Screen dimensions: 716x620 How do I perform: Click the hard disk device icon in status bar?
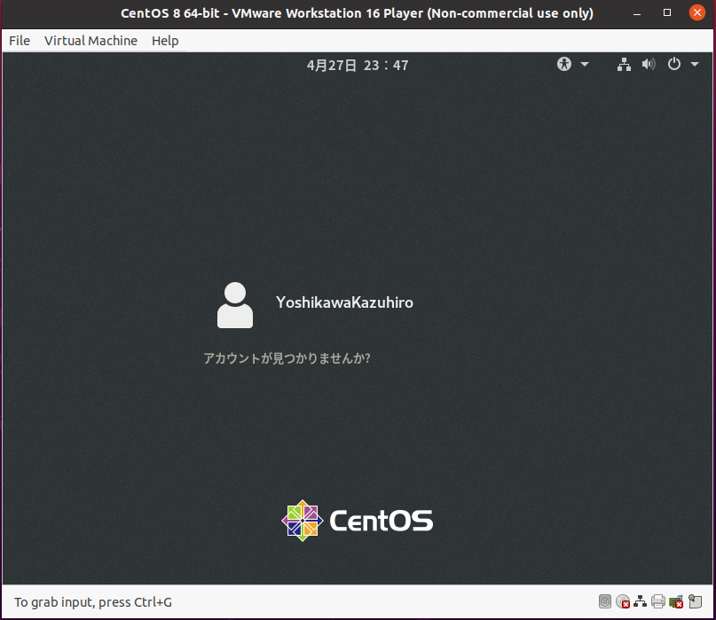point(605,601)
